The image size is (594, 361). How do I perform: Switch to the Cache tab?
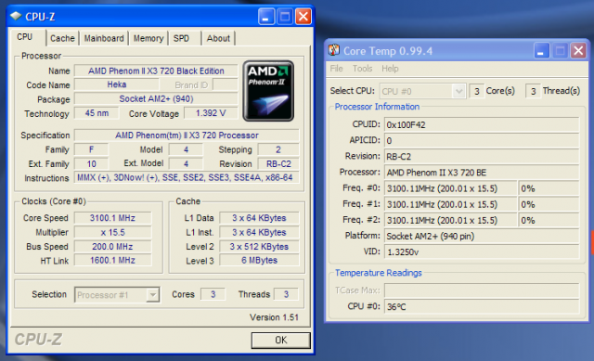62,38
